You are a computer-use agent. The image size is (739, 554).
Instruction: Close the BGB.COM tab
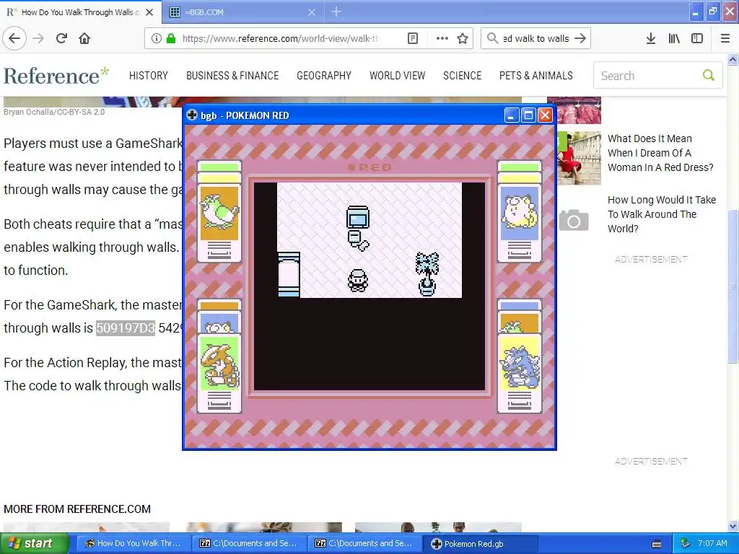pyautogui.click(x=312, y=12)
